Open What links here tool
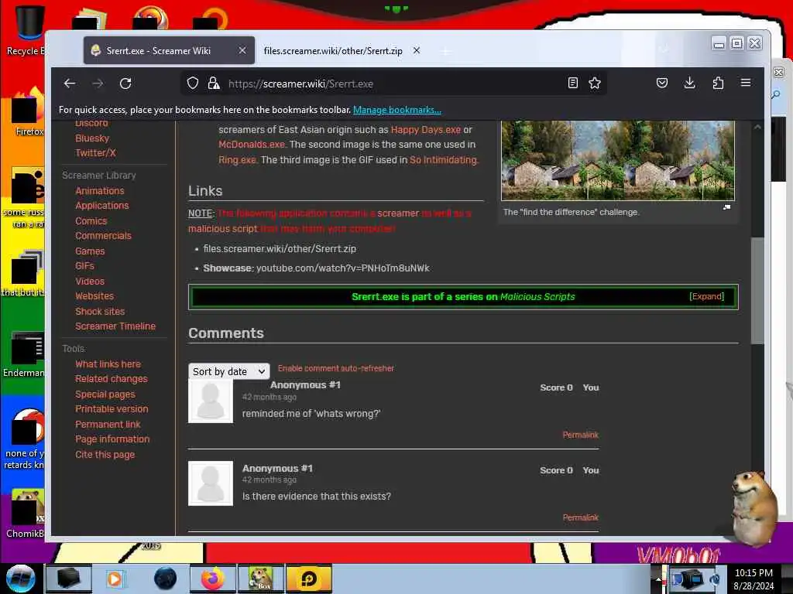793x594 pixels. [x=108, y=364]
